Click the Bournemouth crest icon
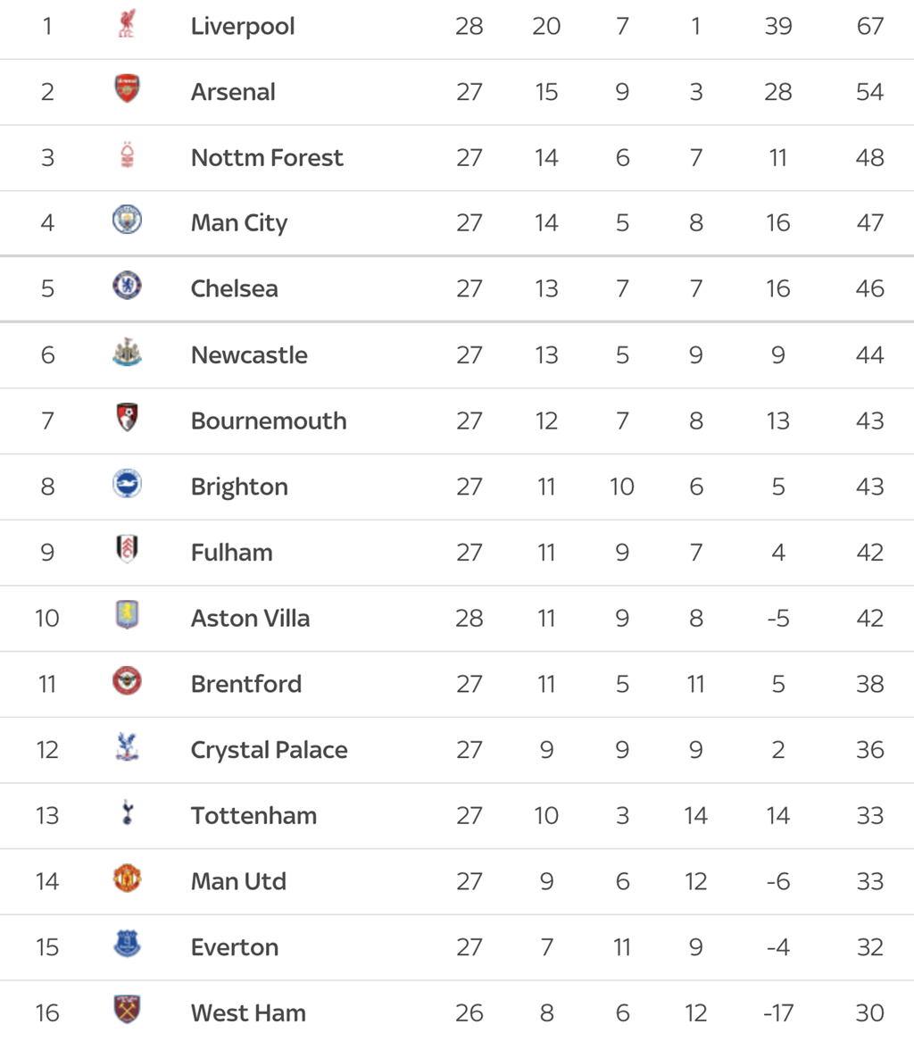 coord(127,418)
